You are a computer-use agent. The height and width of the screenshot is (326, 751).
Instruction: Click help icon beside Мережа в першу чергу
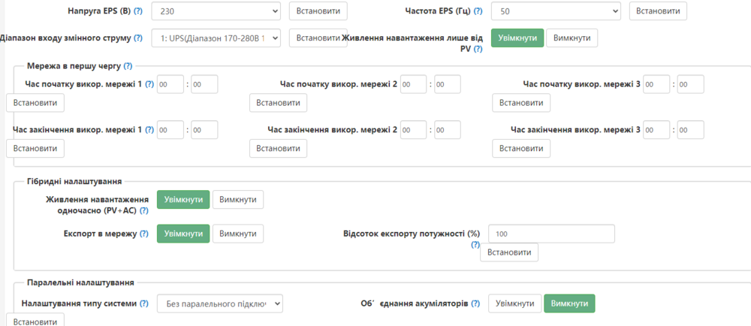(x=128, y=66)
